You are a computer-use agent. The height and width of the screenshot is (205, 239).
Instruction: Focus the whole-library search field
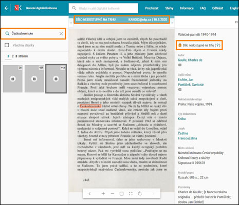point(103,8)
